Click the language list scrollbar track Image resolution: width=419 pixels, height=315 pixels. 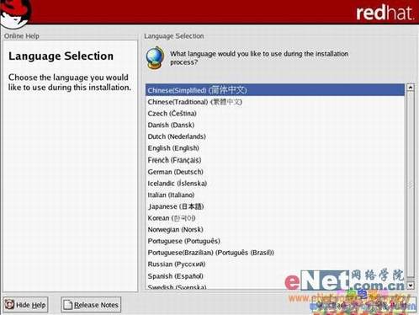click(x=411, y=185)
